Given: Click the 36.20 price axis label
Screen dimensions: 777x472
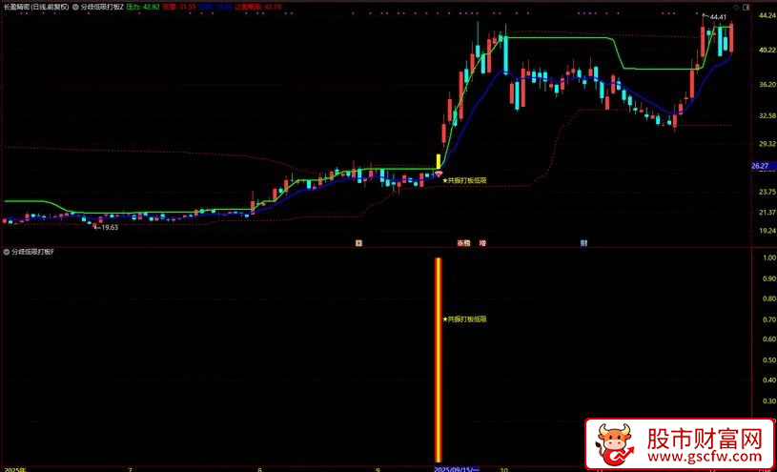Looking at the screenshot, I should point(767,86).
